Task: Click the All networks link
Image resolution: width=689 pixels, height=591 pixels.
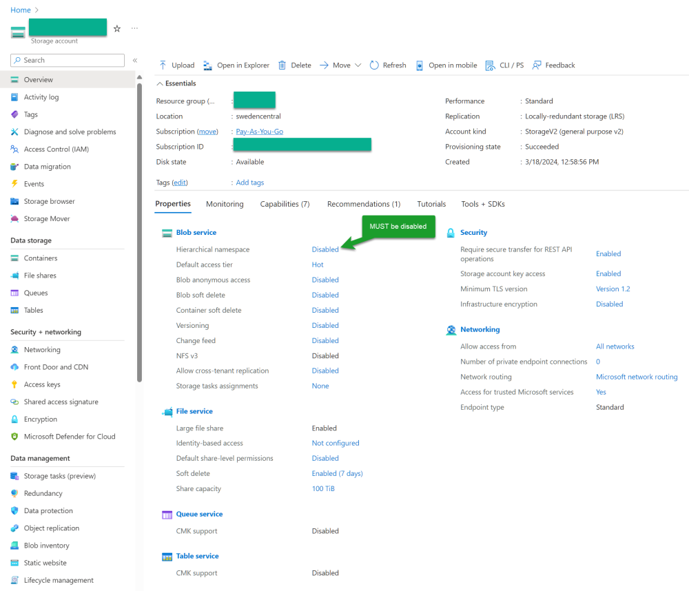Action: (x=615, y=346)
